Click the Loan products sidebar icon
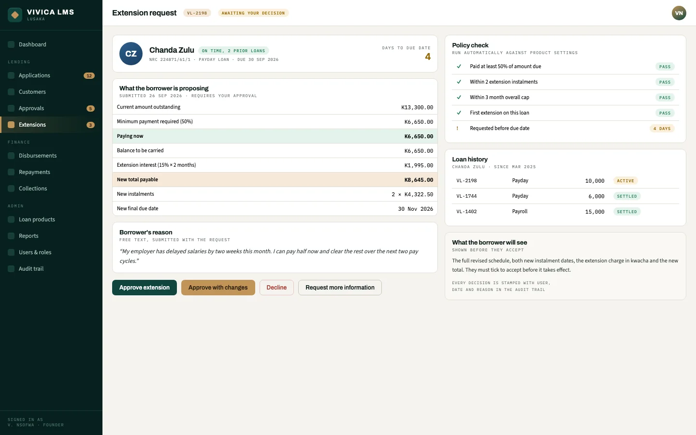The height and width of the screenshot is (435, 696). pyautogui.click(x=11, y=219)
